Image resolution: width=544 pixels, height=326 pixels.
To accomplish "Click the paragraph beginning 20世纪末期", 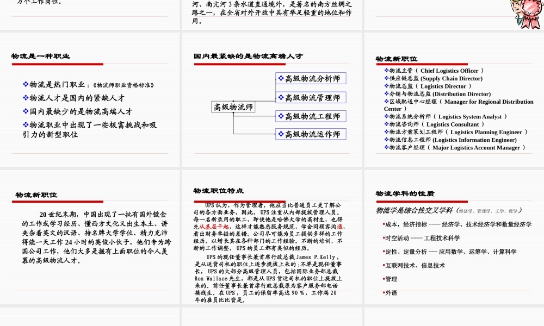I will click(x=96, y=237).
